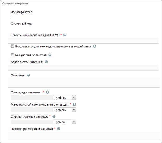Show help for Срок предоставления
162x143 pixels.
[47, 92]
